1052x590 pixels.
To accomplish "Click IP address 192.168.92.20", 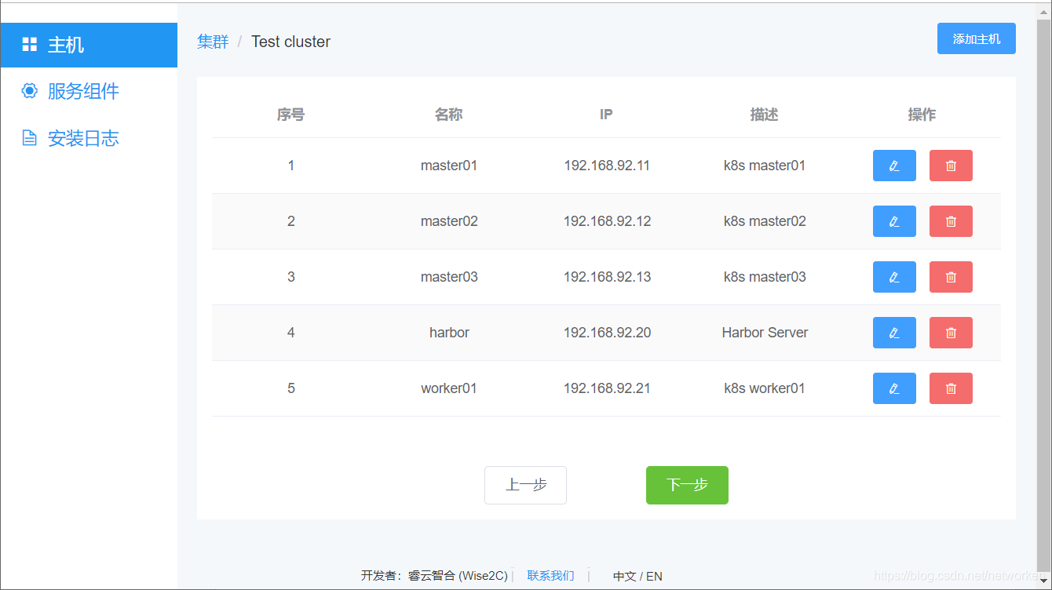I will 607,333.
